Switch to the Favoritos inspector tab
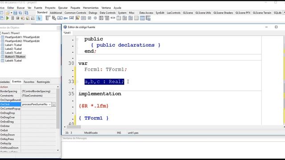 (x=29, y=82)
